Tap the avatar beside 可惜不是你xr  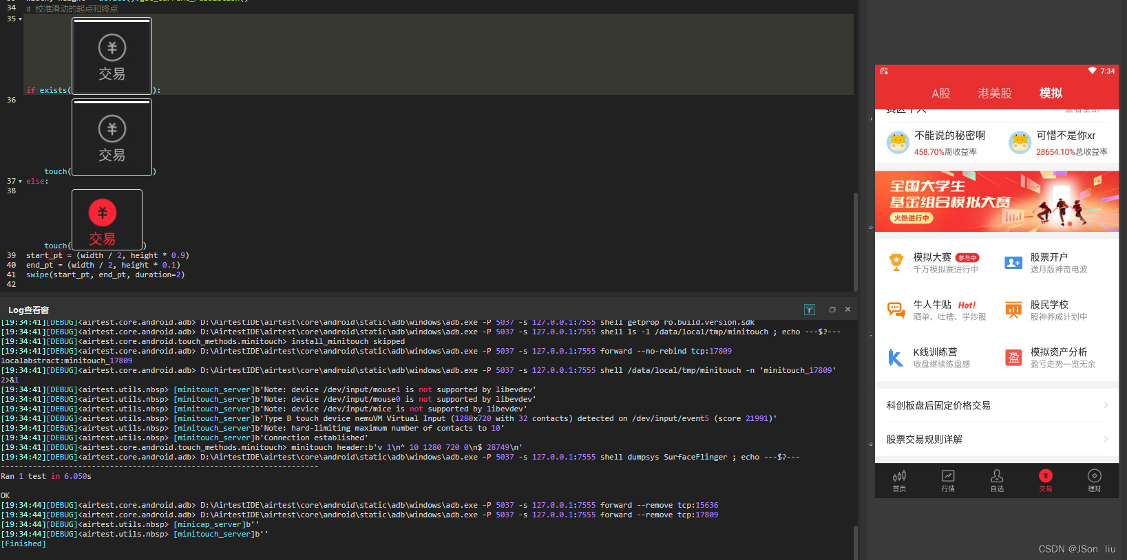tap(1020, 142)
